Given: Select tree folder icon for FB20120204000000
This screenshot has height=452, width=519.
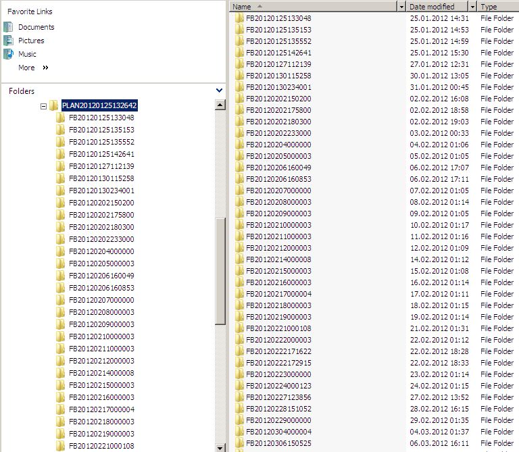Looking at the screenshot, I should pos(60,251).
